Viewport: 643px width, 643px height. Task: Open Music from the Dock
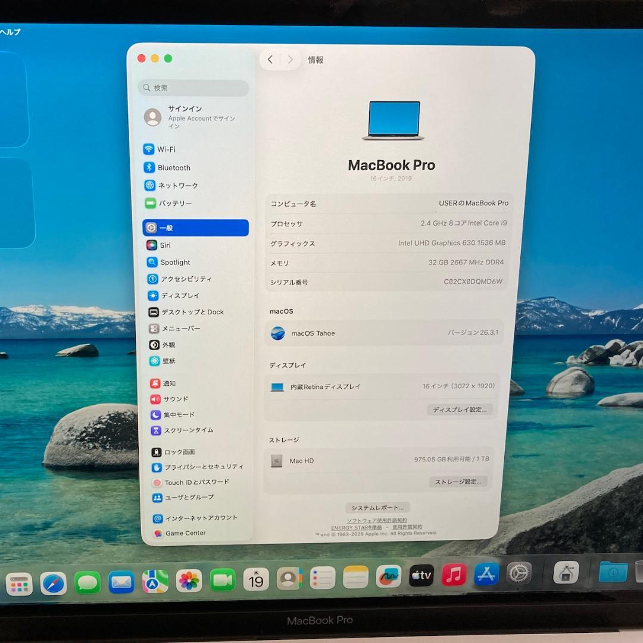(454, 575)
